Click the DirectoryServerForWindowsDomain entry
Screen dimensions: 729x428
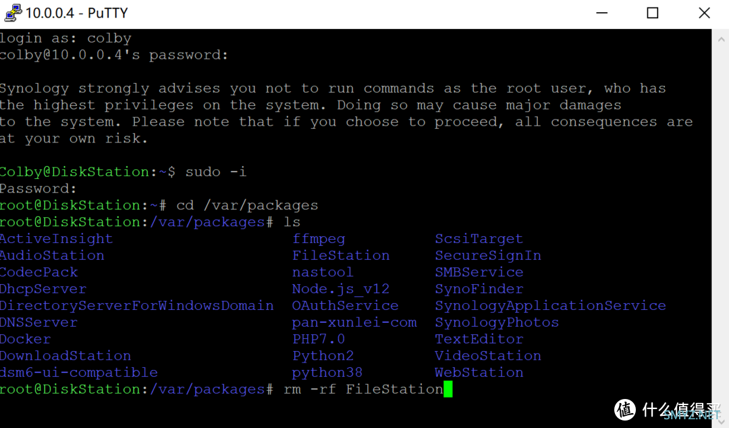coord(136,306)
